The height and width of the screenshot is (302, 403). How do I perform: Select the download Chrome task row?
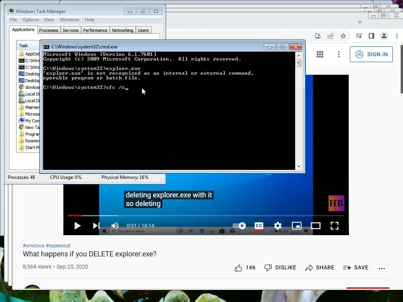(29, 87)
